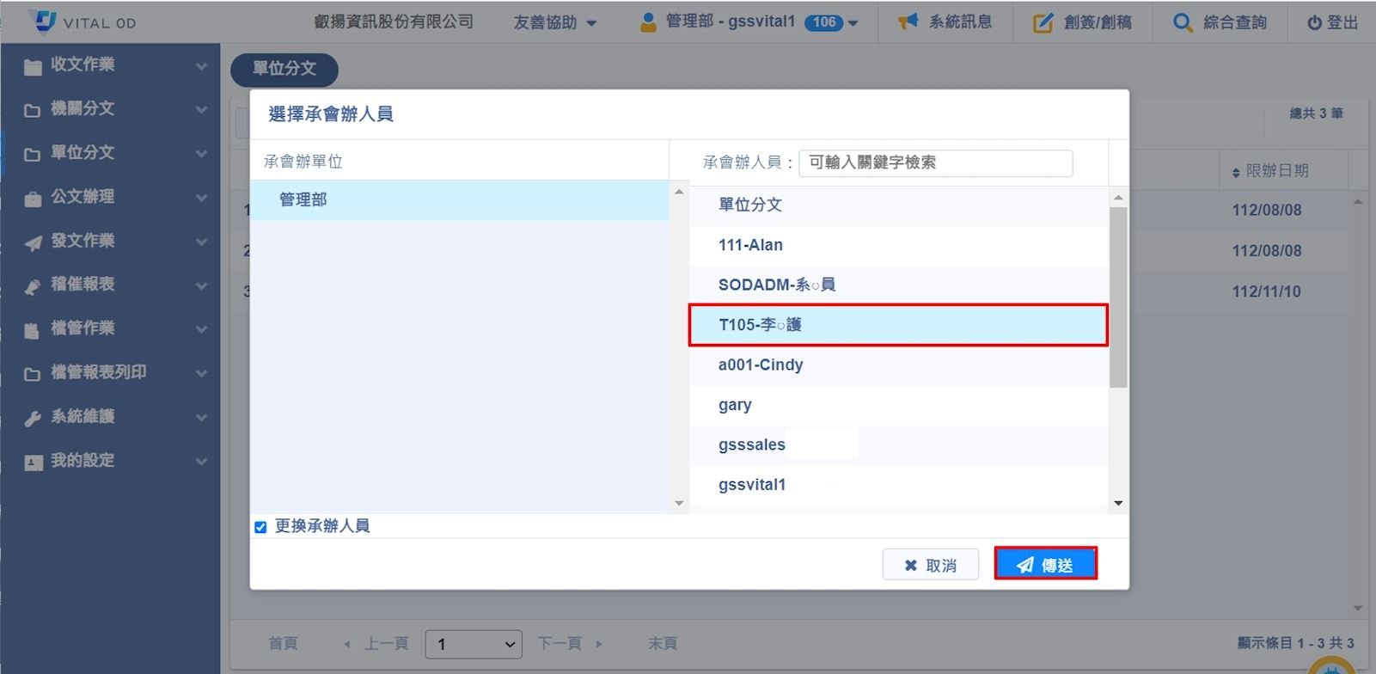Click the personnel list scrollbar
The image size is (1376, 674).
[1117, 297]
